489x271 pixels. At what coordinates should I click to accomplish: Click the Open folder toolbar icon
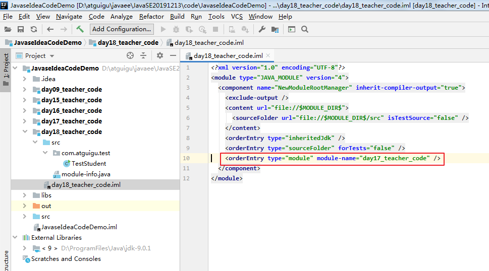point(8,29)
